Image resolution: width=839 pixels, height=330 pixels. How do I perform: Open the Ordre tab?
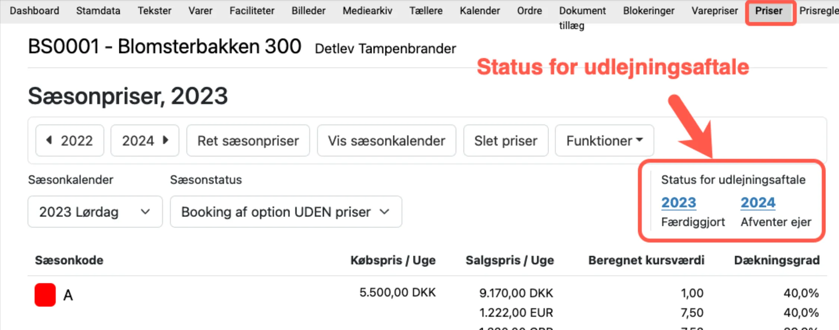point(529,11)
